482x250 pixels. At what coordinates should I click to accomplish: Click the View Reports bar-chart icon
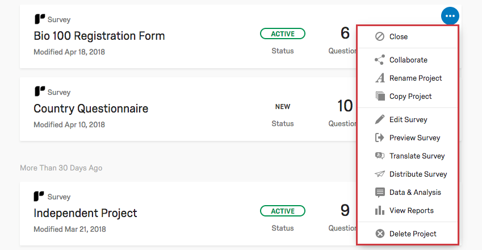tap(380, 210)
